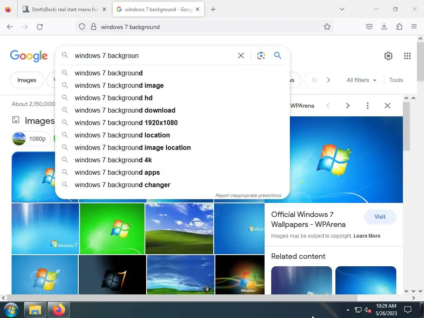Open the list all tabs dropdown
Image resolution: width=424 pixels, height=318 pixels.
tap(342, 9)
